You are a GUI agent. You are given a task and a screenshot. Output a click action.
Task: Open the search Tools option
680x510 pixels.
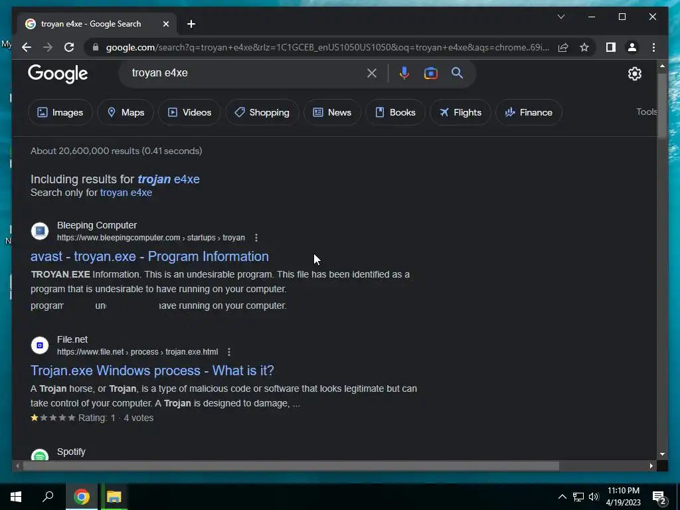[x=646, y=112]
